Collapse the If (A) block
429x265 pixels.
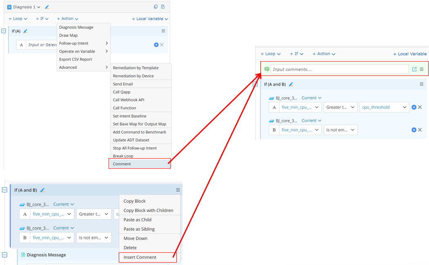point(4,31)
